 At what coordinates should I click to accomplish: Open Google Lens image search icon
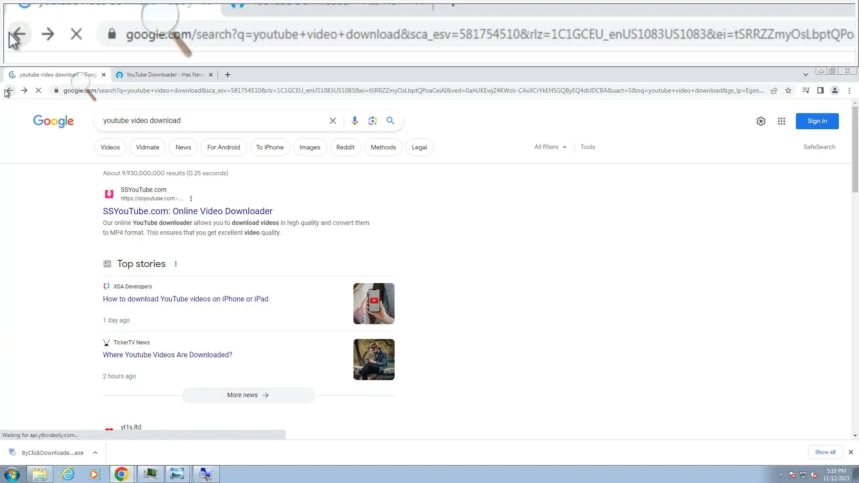click(x=372, y=121)
